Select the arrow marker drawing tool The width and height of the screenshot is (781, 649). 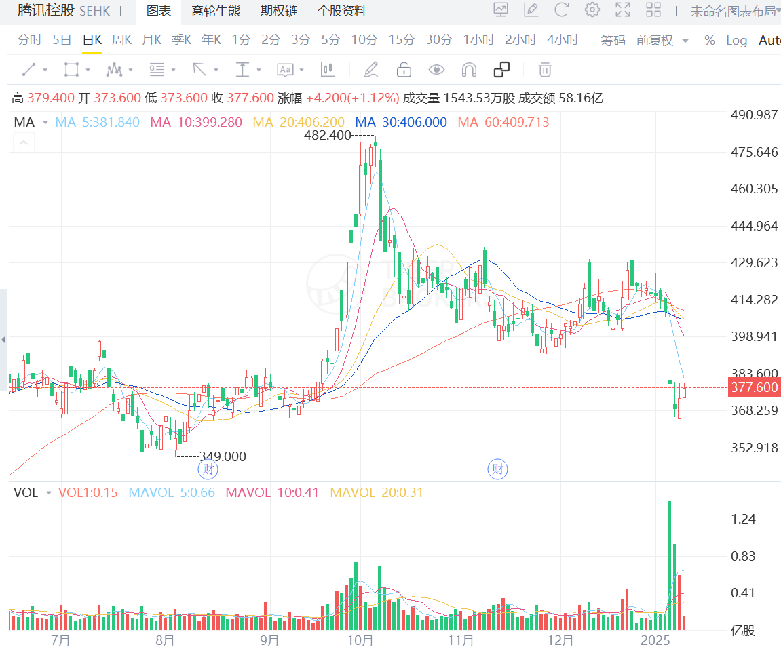coord(199,70)
